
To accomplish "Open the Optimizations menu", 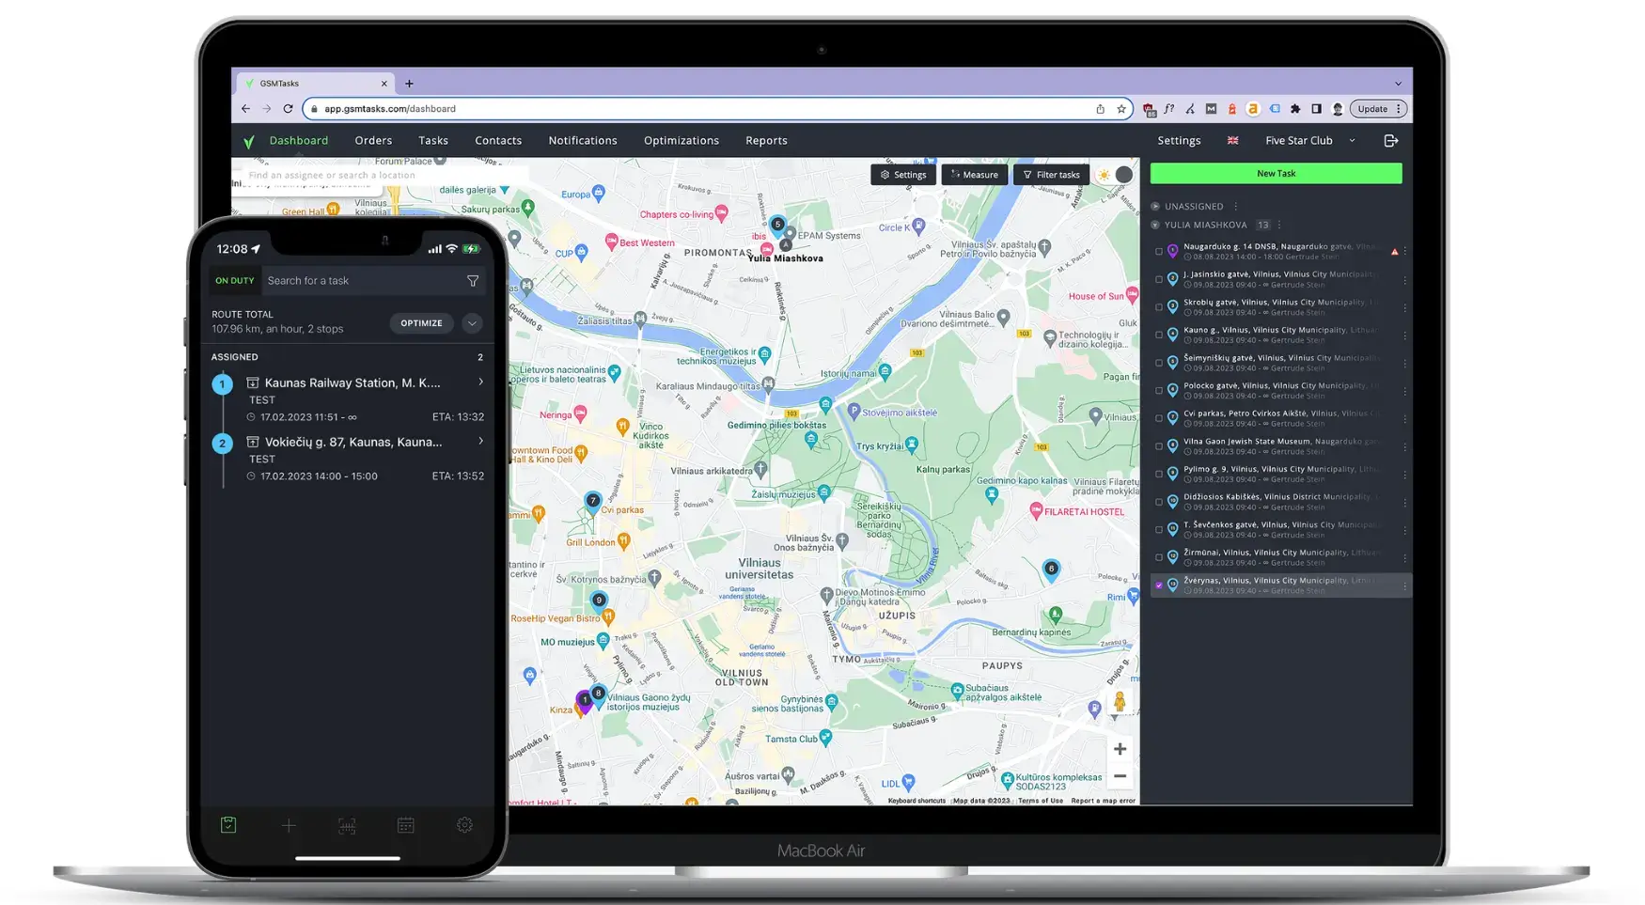I will point(681,141).
